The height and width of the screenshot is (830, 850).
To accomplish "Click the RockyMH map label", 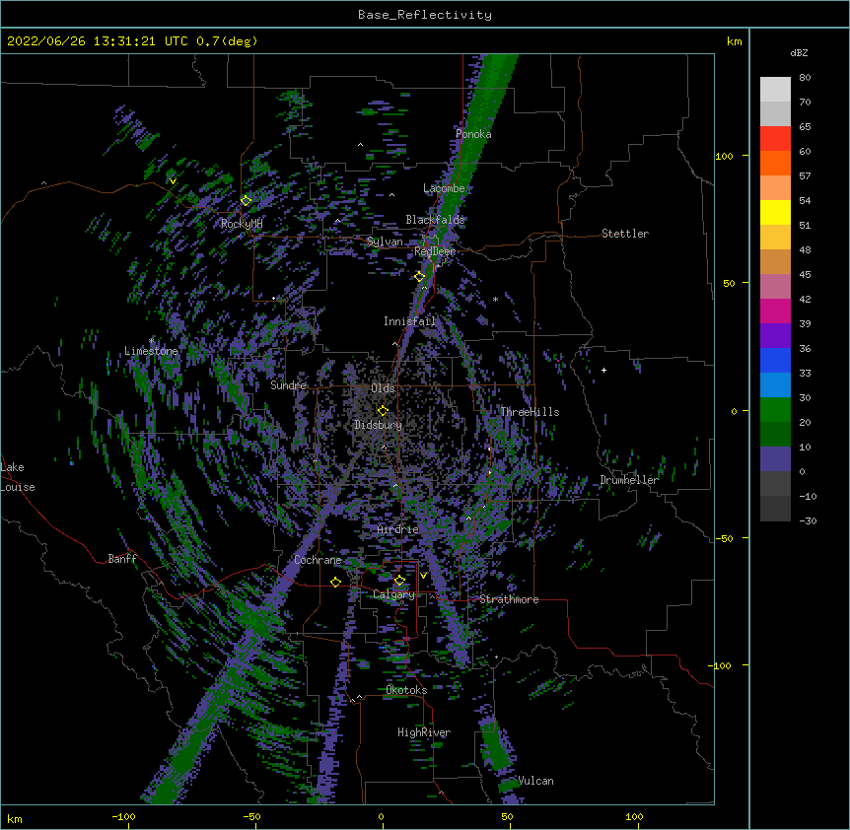I will pyautogui.click(x=242, y=224).
